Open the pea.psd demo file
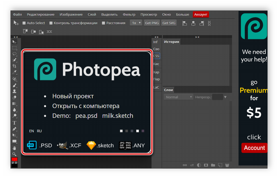This screenshot has width=278, height=179. click(x=86, y=116)
